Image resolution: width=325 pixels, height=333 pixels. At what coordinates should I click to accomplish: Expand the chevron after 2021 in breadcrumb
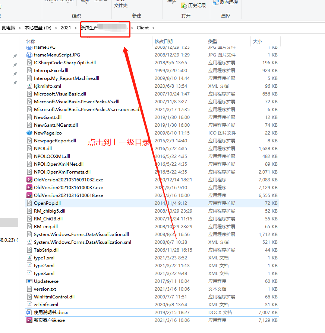[x=75, y=28]
